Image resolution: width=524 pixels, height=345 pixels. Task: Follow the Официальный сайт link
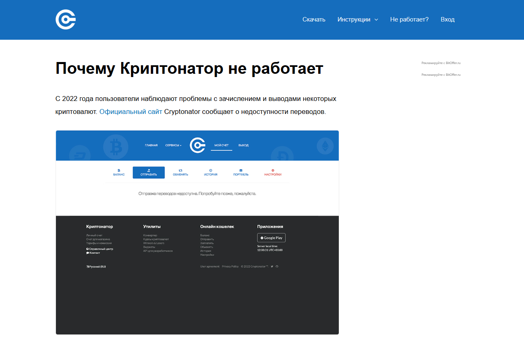[131, 112]
